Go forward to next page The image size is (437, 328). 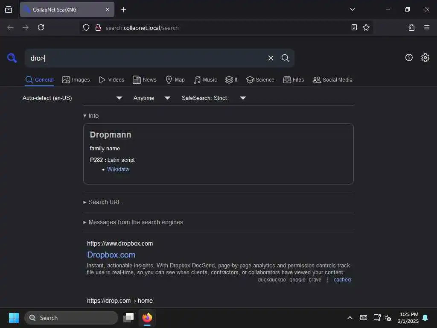click(25, 27)
